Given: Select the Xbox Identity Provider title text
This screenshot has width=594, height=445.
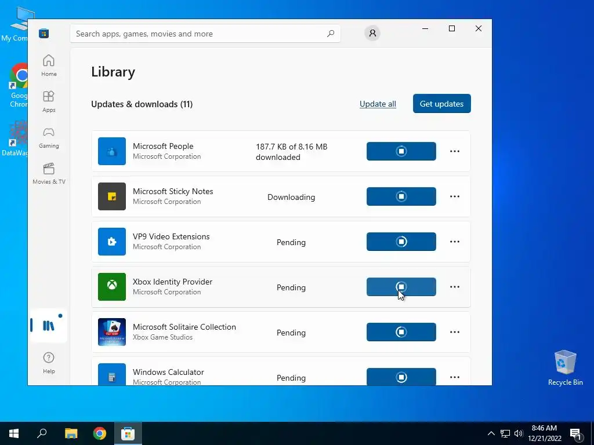Looking at the screenshot, I should pos(172,282).
